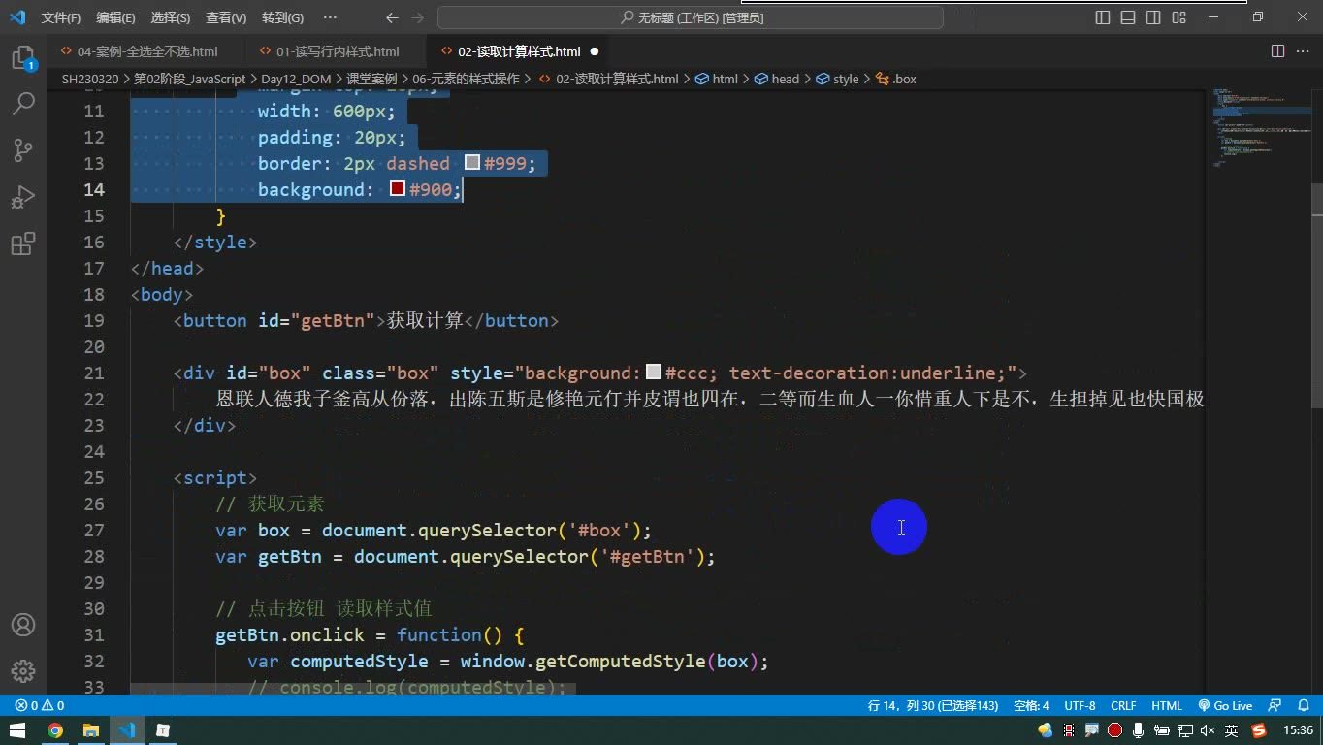
Task: Change the HTML language mode
Action: pyautogui.click(x=1167, y=706)
